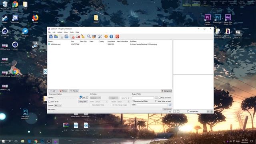Open Photoshop desktop shortcut

click(218, 19)
